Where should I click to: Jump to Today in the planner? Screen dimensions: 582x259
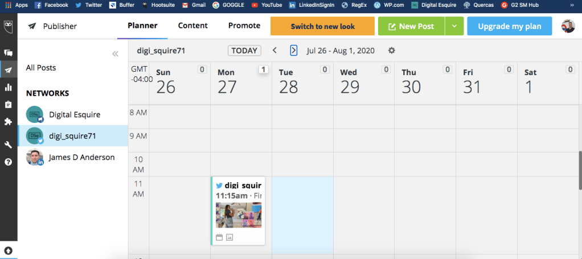click(x=244, y=50)
